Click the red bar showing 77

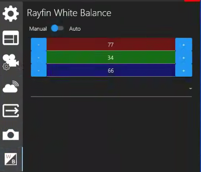coord(111,44)
